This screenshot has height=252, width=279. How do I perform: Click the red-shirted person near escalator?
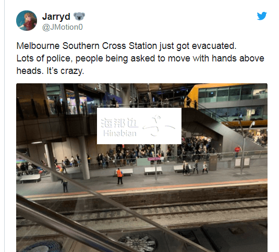coord(237,150)
